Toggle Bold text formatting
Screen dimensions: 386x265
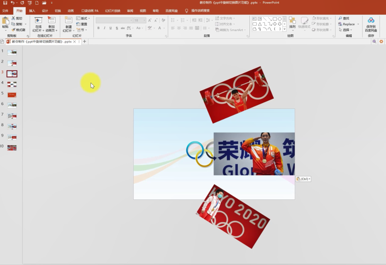98,28
